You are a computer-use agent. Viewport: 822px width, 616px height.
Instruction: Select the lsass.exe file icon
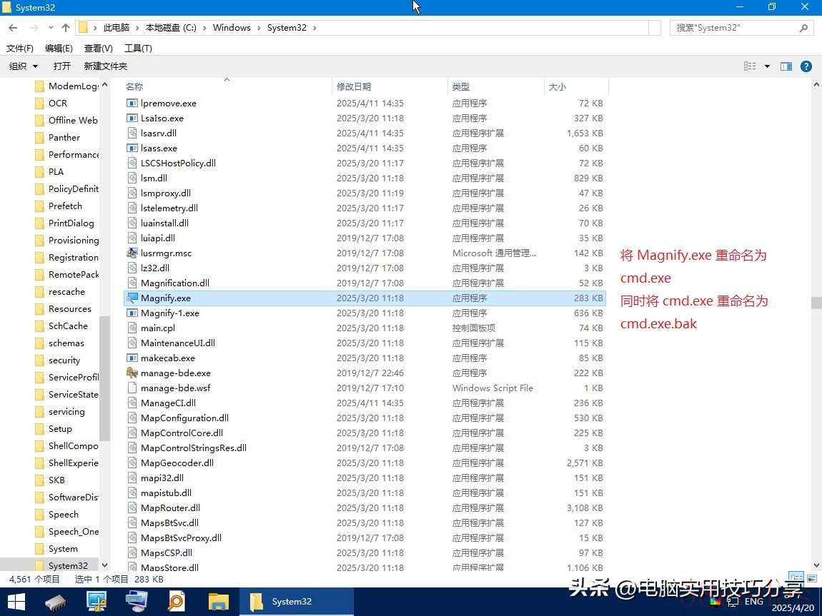(132, 148)
